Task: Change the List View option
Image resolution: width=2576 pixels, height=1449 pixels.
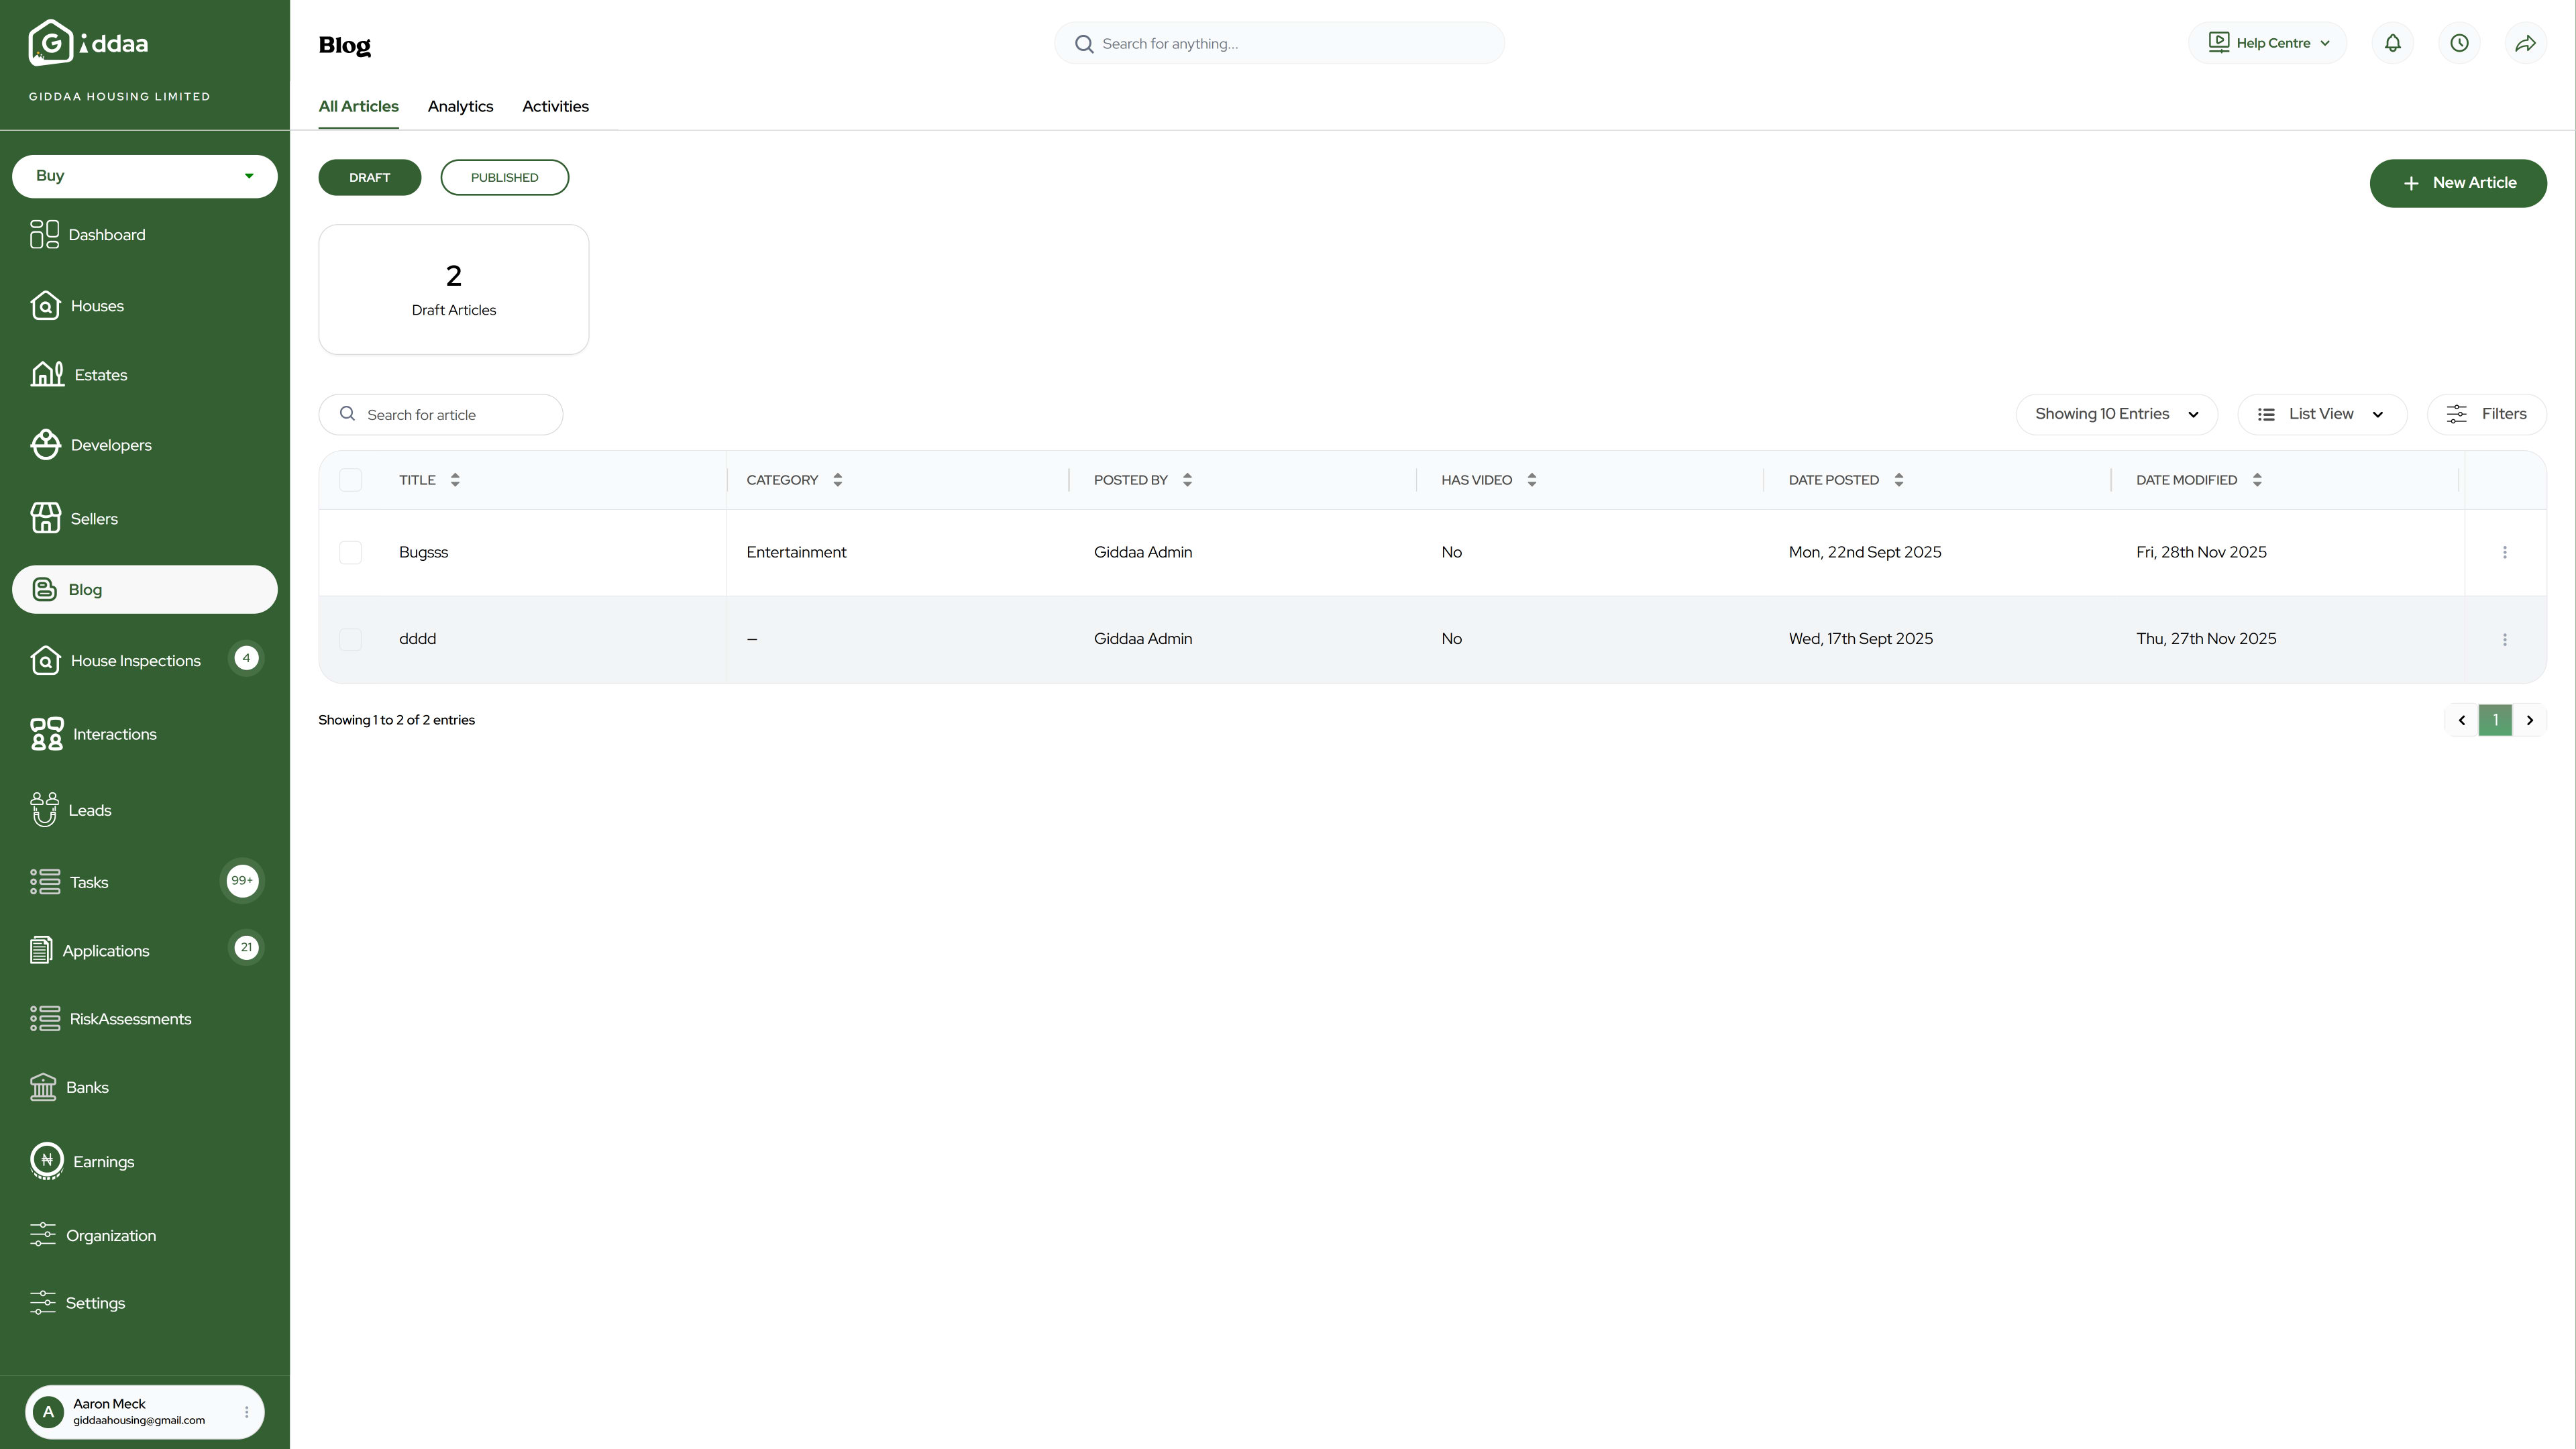Action: click(x=2321, y=413)
